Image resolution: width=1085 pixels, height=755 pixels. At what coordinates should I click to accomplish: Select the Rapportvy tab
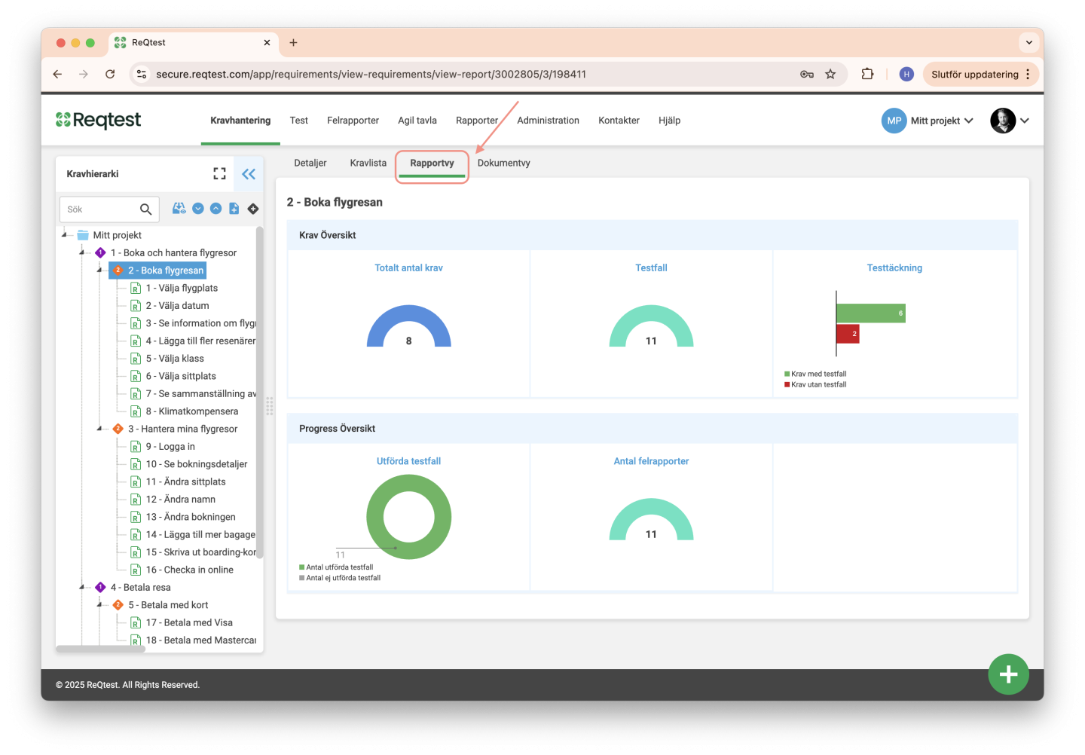click(x=432, y=163)
